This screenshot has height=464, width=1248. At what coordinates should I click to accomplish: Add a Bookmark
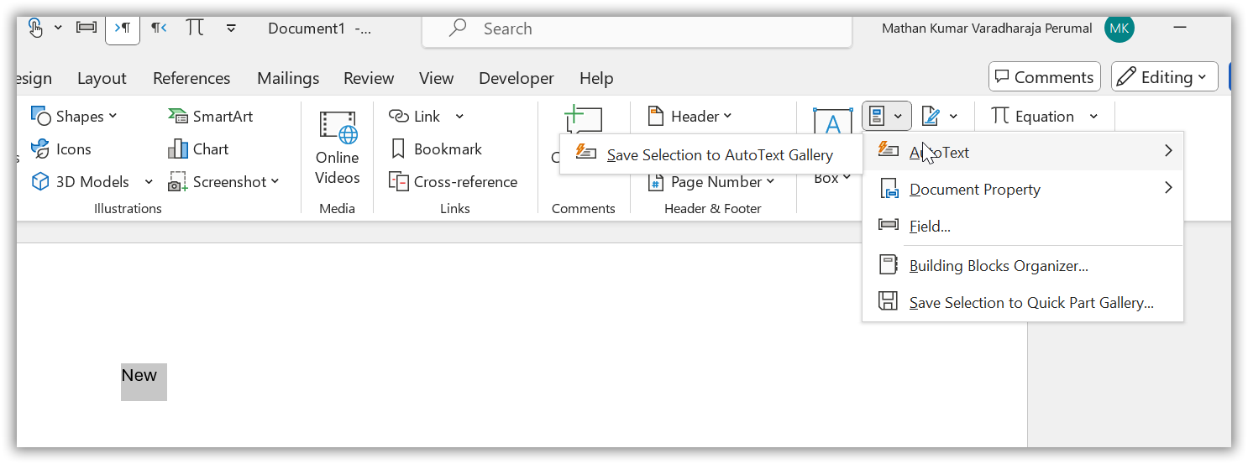coord(436,149)
